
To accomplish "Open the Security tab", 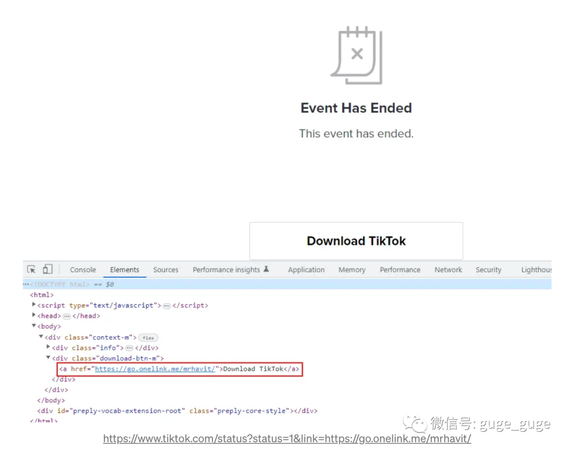I will tap(488, 270).
